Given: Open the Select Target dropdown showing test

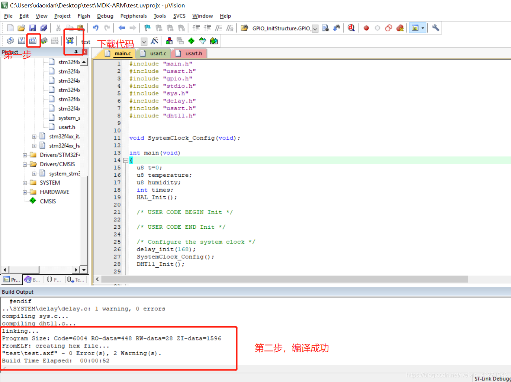Looking at the screenshot, I should [144, 42].
